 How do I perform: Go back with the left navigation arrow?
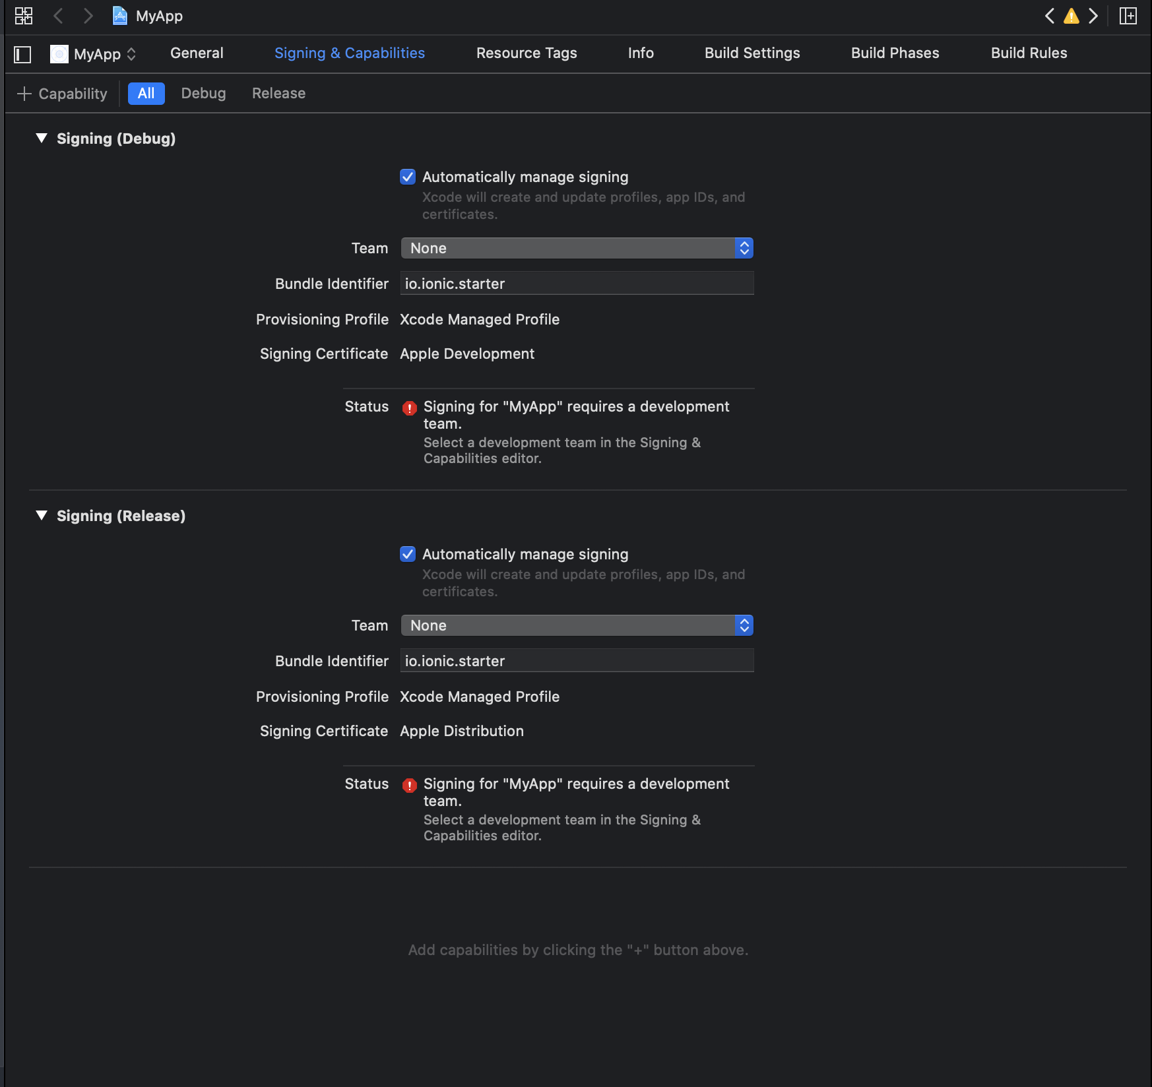point(58,16)
